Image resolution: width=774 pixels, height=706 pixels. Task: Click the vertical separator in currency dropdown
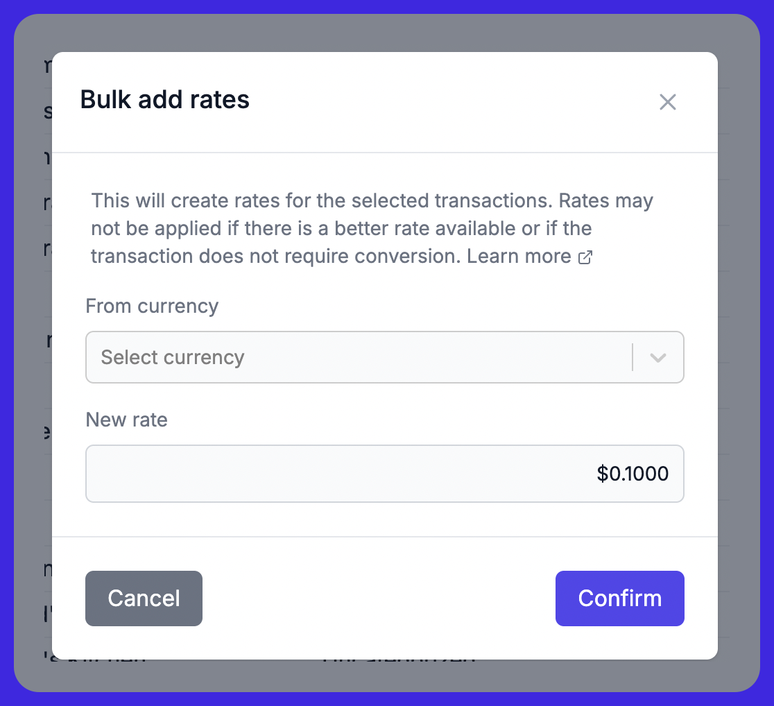click(x=633, y=357)
